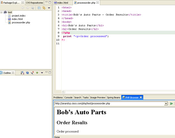The image size is (175, 138).
Task: Open the Search tab
Action: coord(78,97)
